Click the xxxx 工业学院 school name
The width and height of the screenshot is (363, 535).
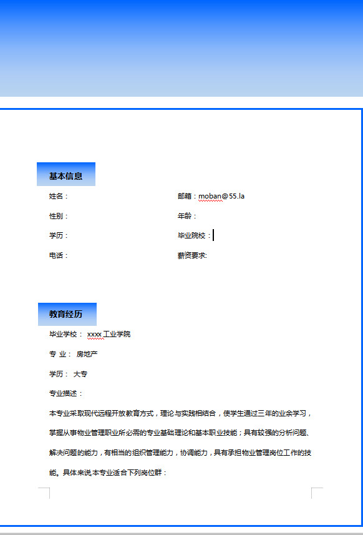coord(109,334)
